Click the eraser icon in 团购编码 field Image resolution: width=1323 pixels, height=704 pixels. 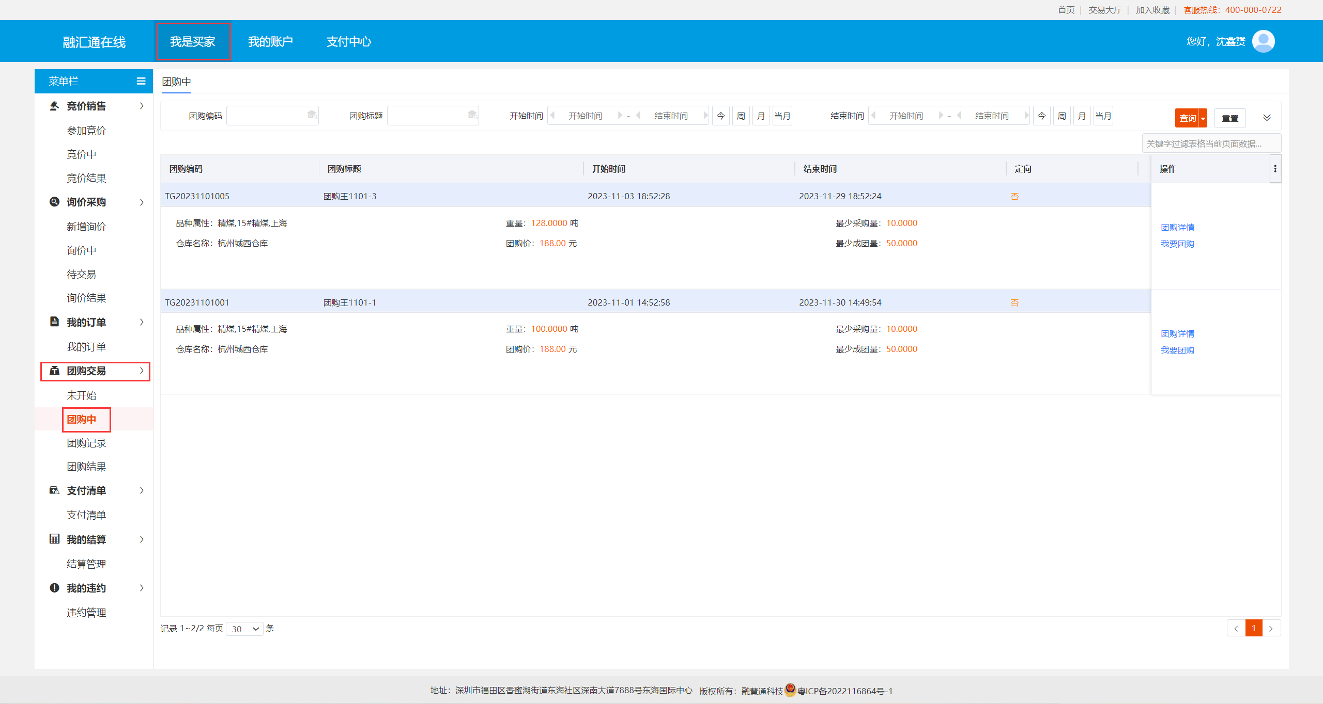coord(312,115)
